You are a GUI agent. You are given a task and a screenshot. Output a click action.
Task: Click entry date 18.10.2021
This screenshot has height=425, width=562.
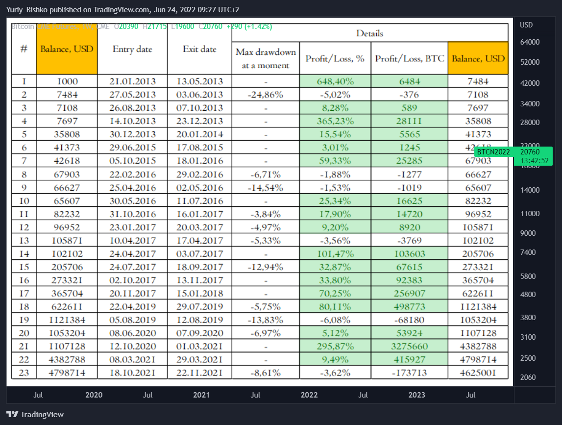pyautogui.click(x=132, y=373)
